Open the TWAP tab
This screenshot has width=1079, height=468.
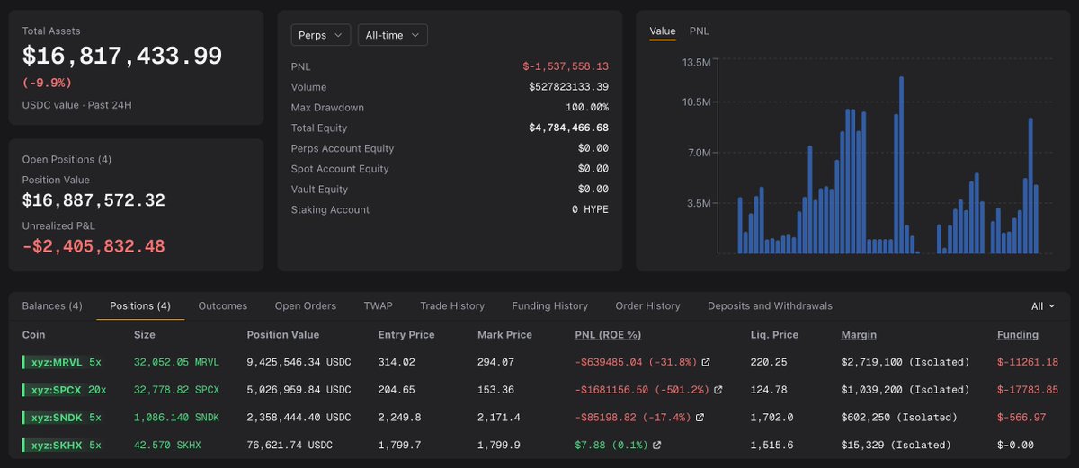pos(378,306)
